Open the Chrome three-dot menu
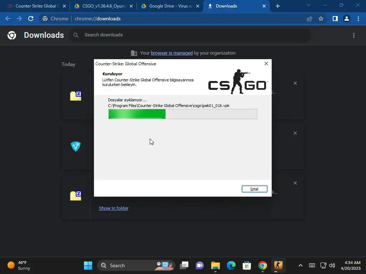366x274 pixels. pyautogui.click(x=358, y=19)
